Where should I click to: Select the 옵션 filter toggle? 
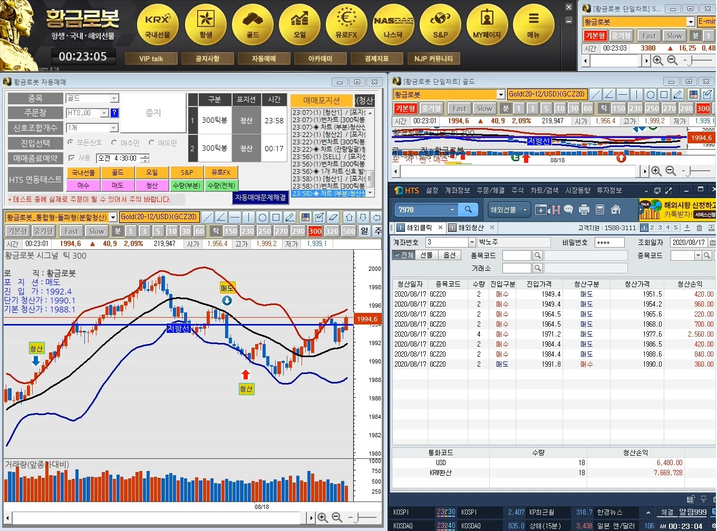pos(449,255)
